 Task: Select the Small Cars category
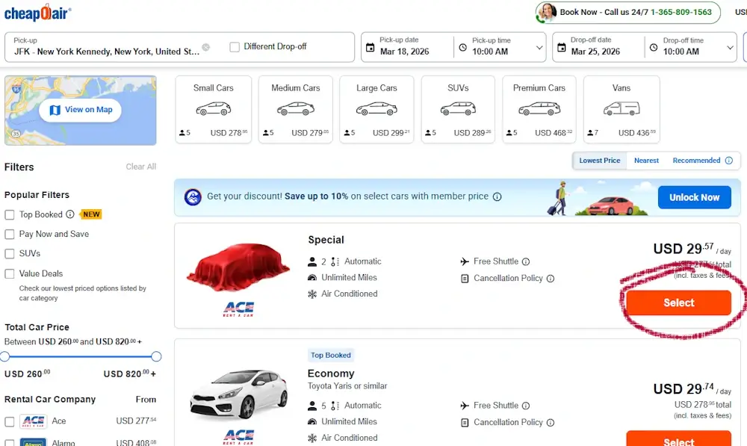tap(214, 109)
